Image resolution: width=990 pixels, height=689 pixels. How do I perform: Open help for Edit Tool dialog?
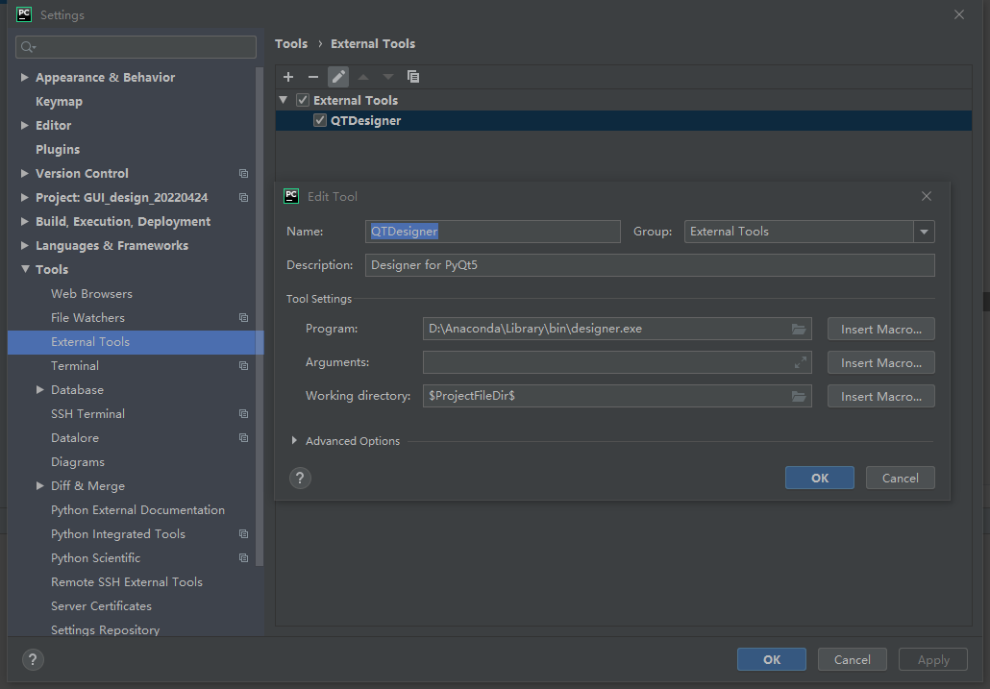coord(300,479)
